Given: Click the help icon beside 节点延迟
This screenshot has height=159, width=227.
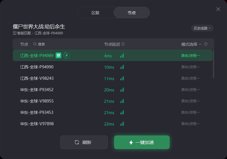Looking at the screenshot, I should [123, 44].
